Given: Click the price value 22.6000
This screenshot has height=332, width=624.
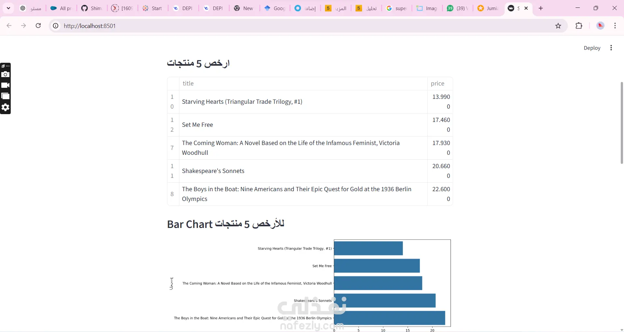Looking at the screenshot, I should [440, 194].
